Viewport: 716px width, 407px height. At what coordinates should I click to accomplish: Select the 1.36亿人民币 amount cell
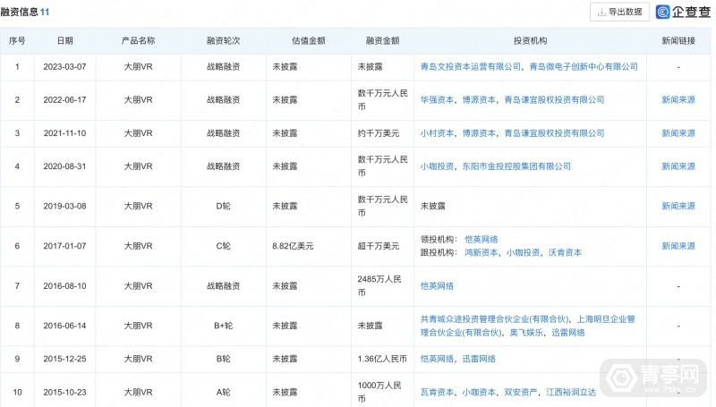pyautogui.click(x=382, y=359)
